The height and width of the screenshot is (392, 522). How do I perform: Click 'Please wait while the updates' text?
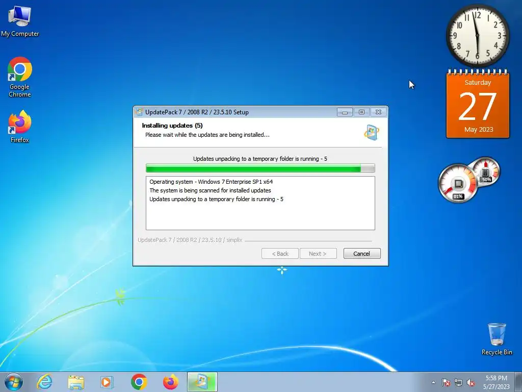point(207,135)
